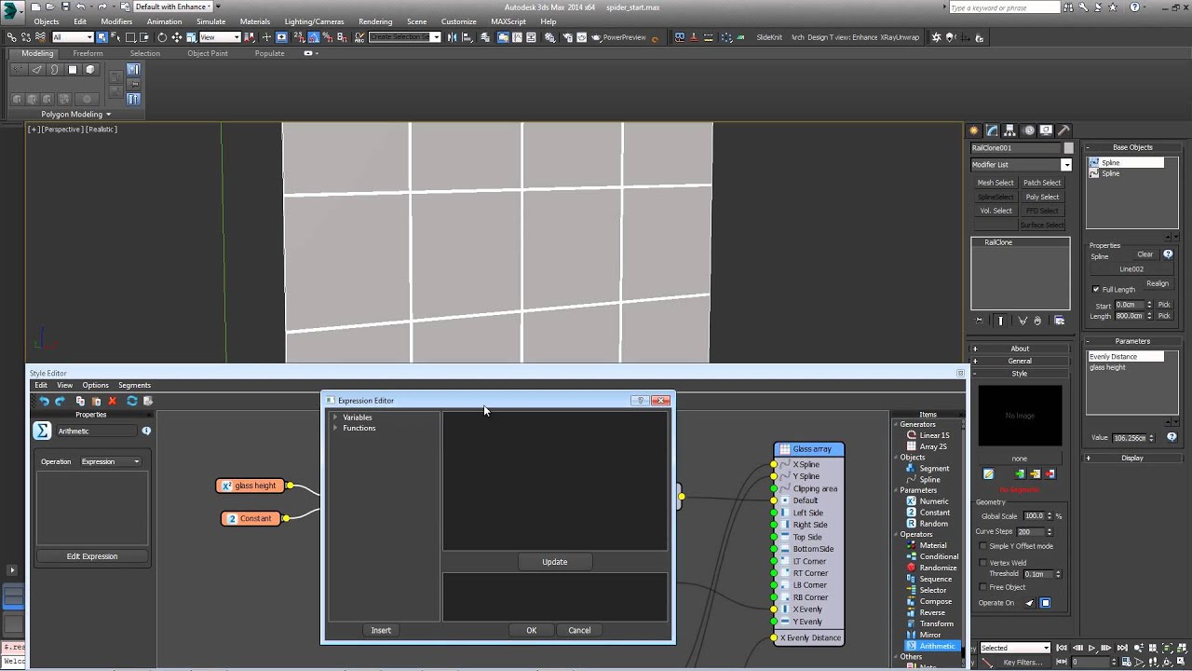1192x671 pixels.
Task: Enable the Free Object checkbox
Action: [x=982, y=587]
